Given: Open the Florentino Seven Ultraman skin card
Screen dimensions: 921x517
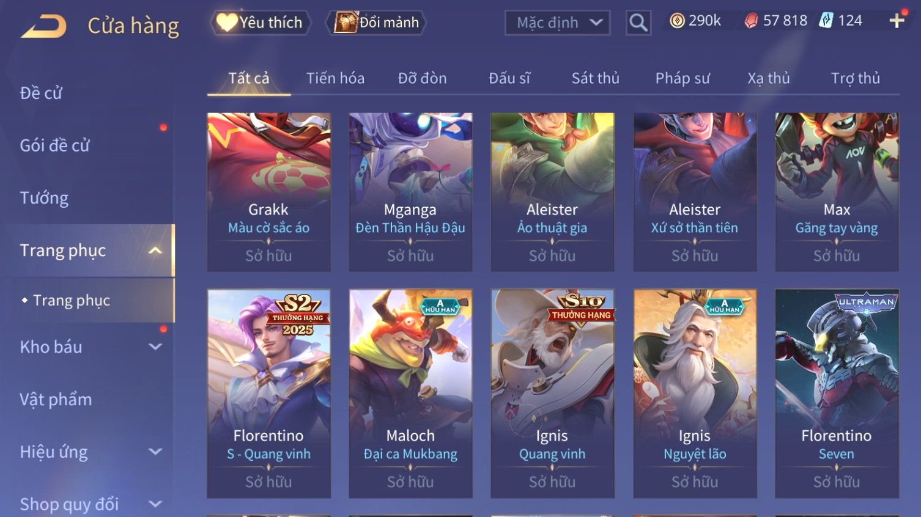Looking at the screenshot, I should tap(837, 394).
